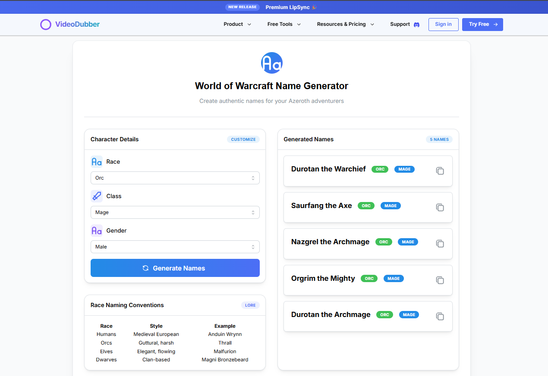Open the Discord icon beside Support

(x=416, y=25)
